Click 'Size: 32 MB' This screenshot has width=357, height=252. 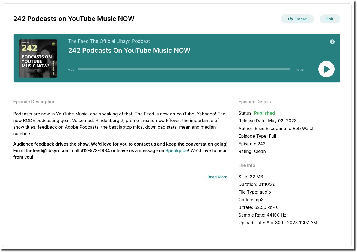251,177
